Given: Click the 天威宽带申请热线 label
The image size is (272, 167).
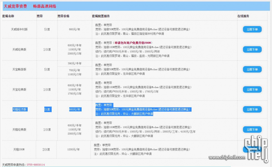Looking at the screenshot, I should click(x=14, y=165).
